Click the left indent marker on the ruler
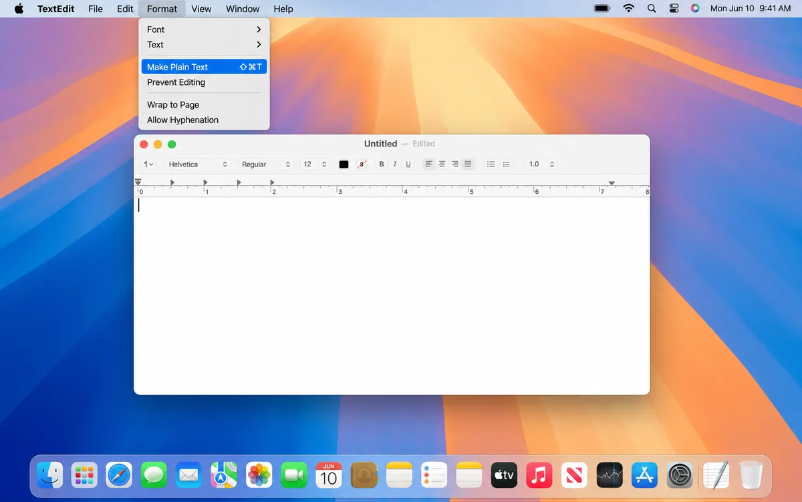This screenshot has width=802, height=502. pos(138,183)
